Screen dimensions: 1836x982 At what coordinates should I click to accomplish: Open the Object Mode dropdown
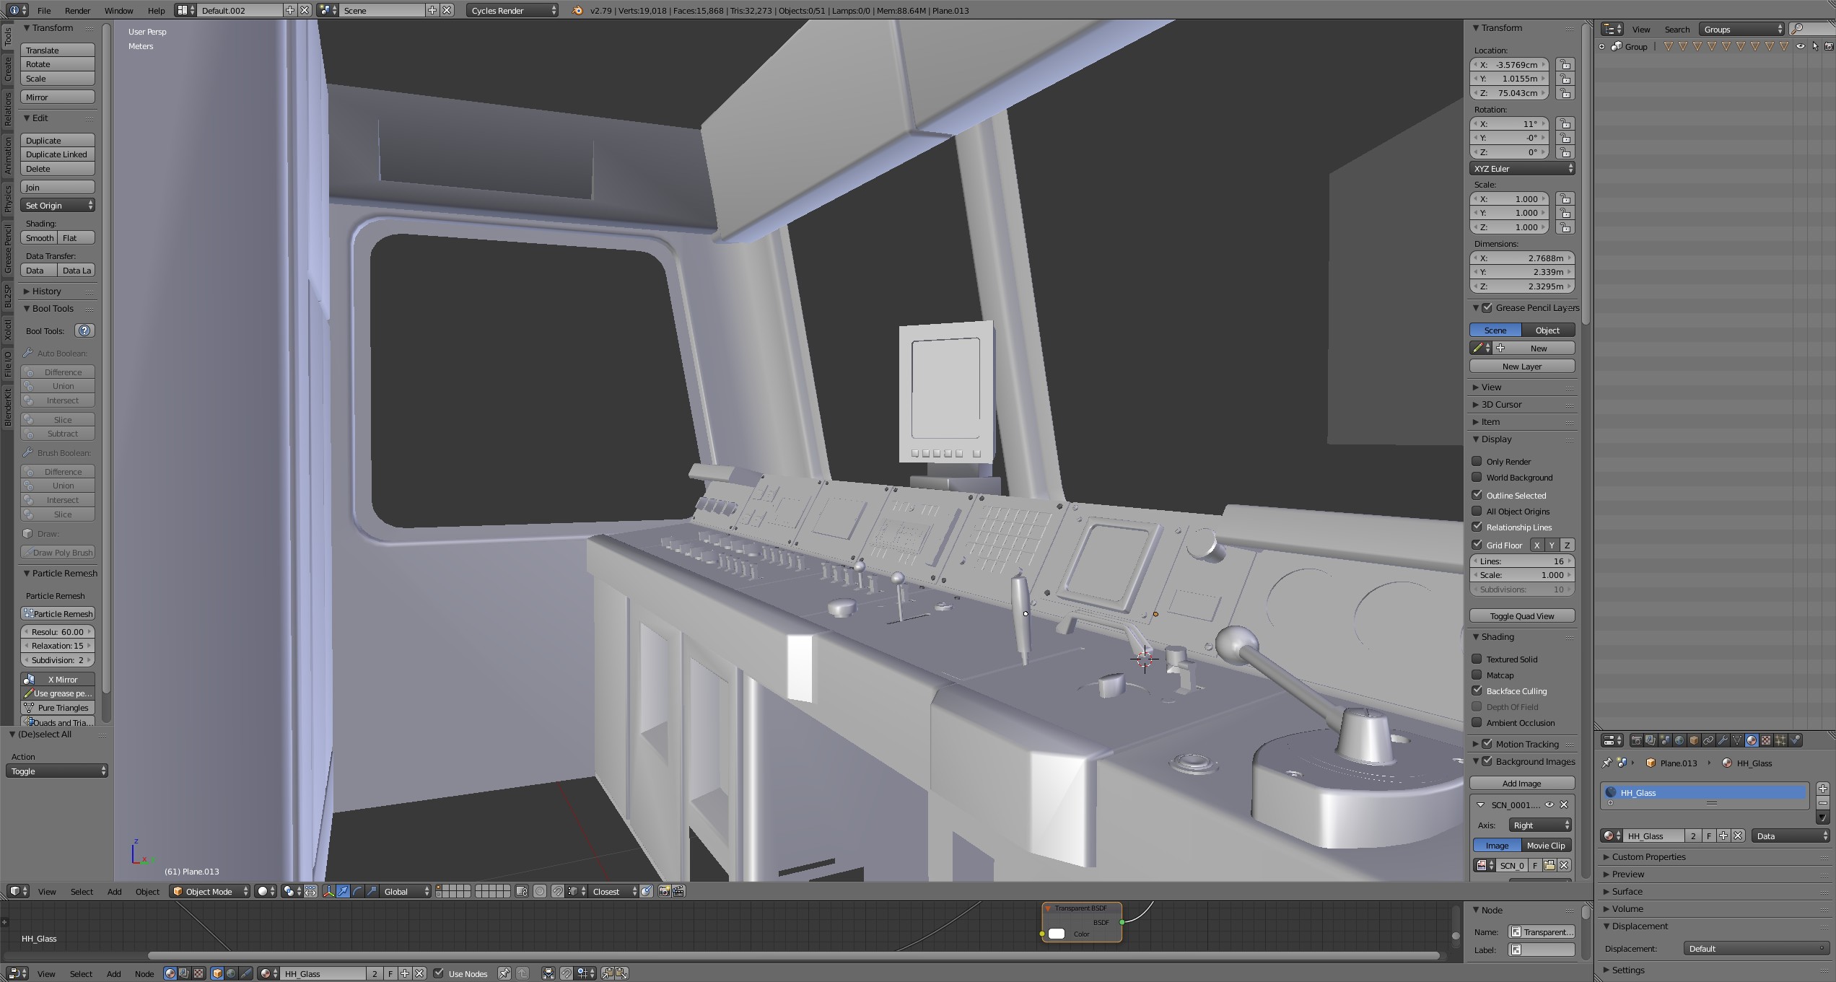click(x=209, y=892)
